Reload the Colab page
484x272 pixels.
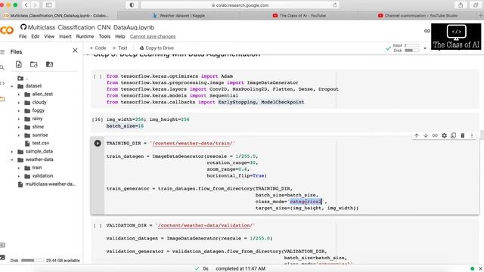[335, 5]
